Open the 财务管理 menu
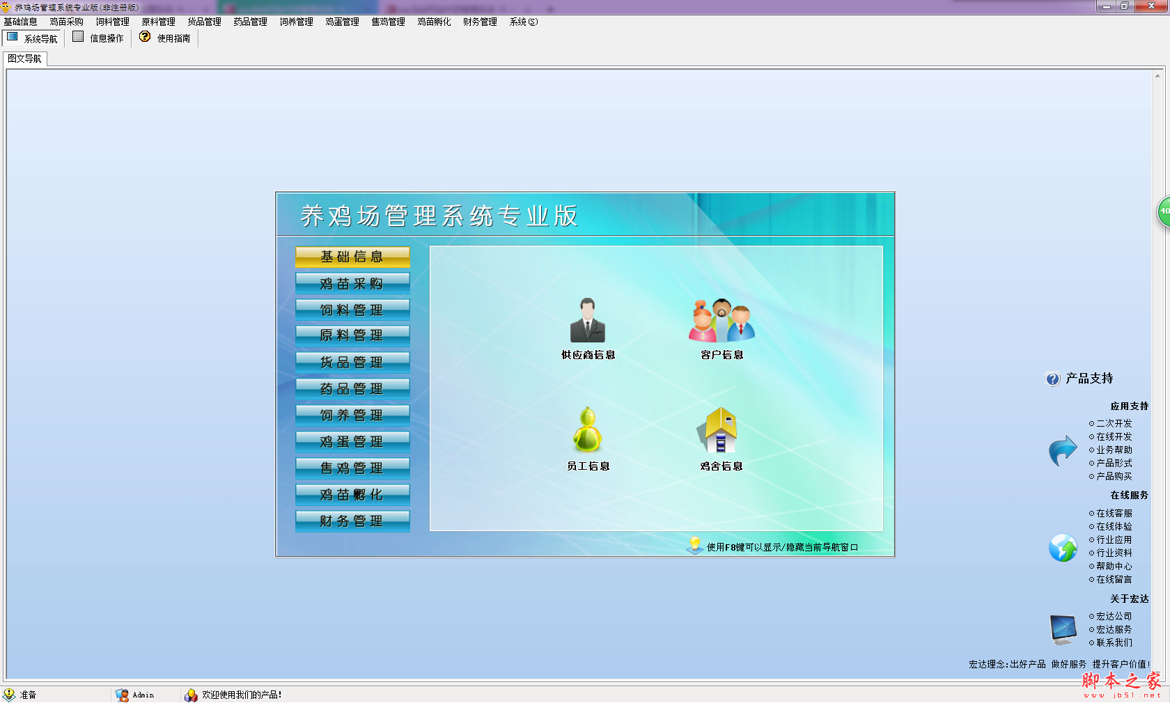1170x703 pixels. pyautogui.click(x=480, y=22)
